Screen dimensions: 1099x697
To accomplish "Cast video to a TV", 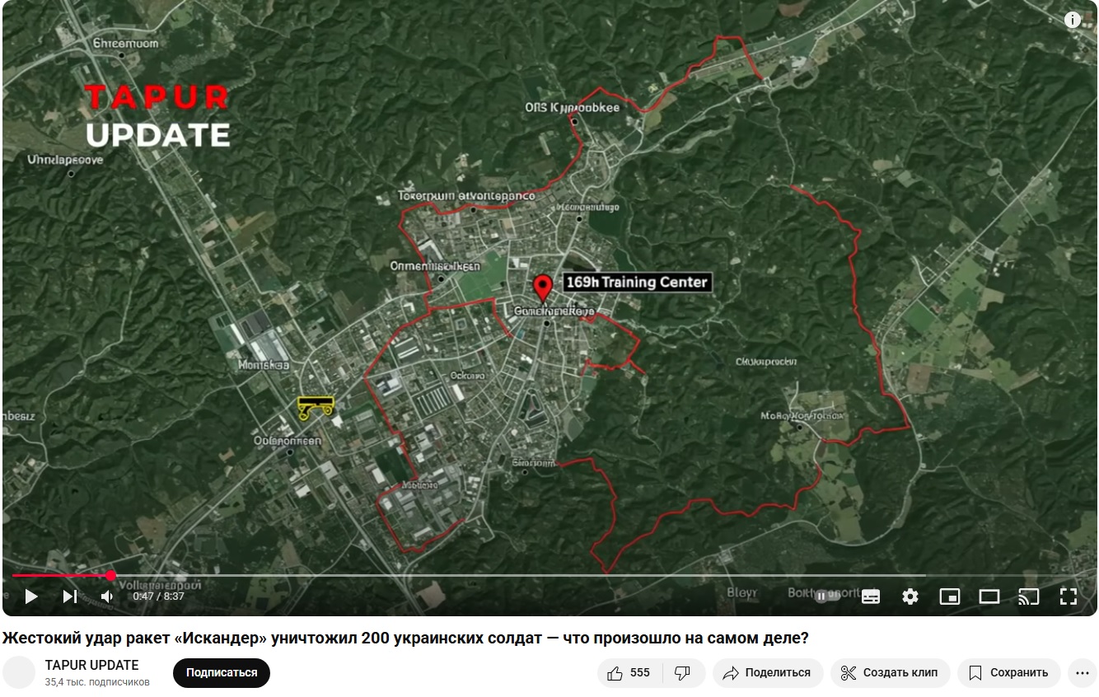I will click(x=1029, y=596).
